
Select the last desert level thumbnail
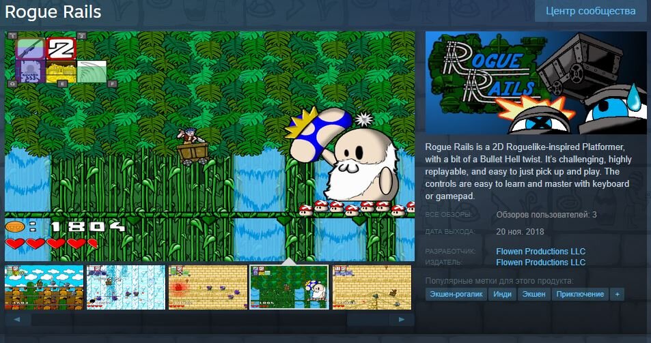click(x=372, y=288)
